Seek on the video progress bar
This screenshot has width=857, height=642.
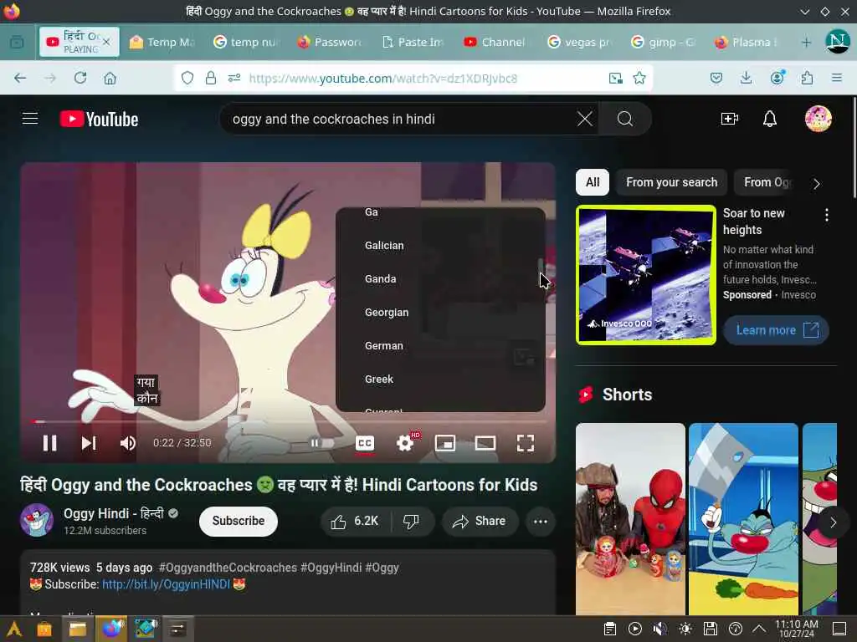[288, 421]
